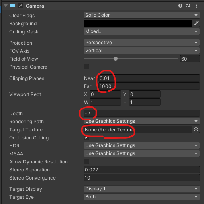The image size is (204, 204).
Task: Click the Target Texture label
Action: coord(26,130)
